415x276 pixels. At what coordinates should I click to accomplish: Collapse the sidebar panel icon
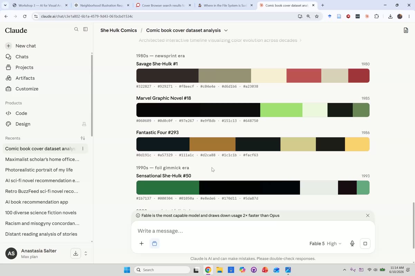pos(85,29)
